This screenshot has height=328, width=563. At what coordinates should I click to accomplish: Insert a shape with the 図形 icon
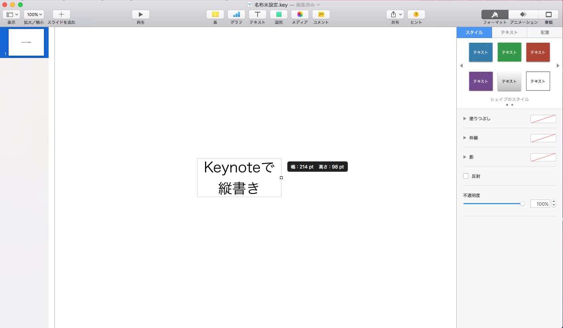tap(278, 14)
